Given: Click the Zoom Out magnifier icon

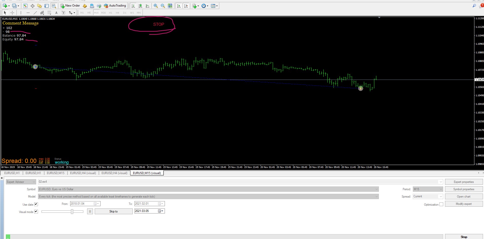Looking at the screenshot, I should 163,6.
